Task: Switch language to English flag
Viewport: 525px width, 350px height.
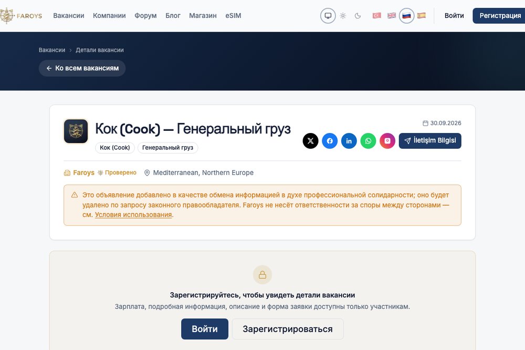Action: pyautogui.click(x=392, y=16)
